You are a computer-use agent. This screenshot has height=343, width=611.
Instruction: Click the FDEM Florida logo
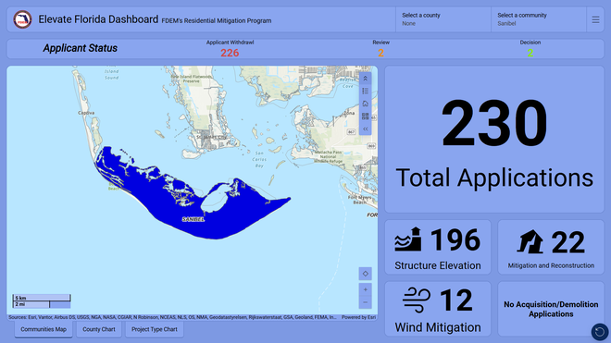pos(22,19)
